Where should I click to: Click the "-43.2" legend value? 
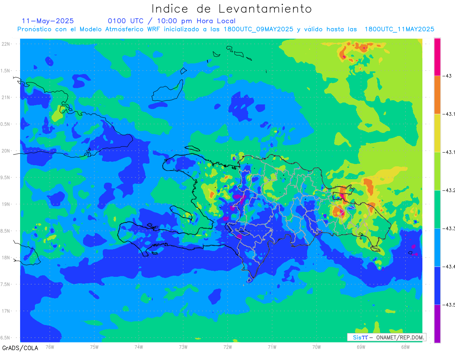click(449, 190)
